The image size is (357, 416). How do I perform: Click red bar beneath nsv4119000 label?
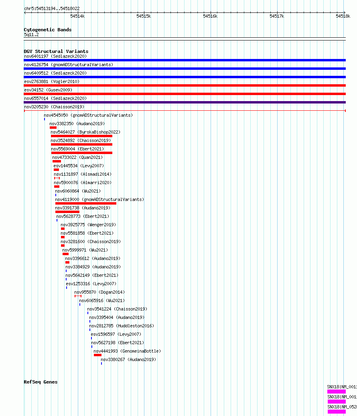pos(86,203)
